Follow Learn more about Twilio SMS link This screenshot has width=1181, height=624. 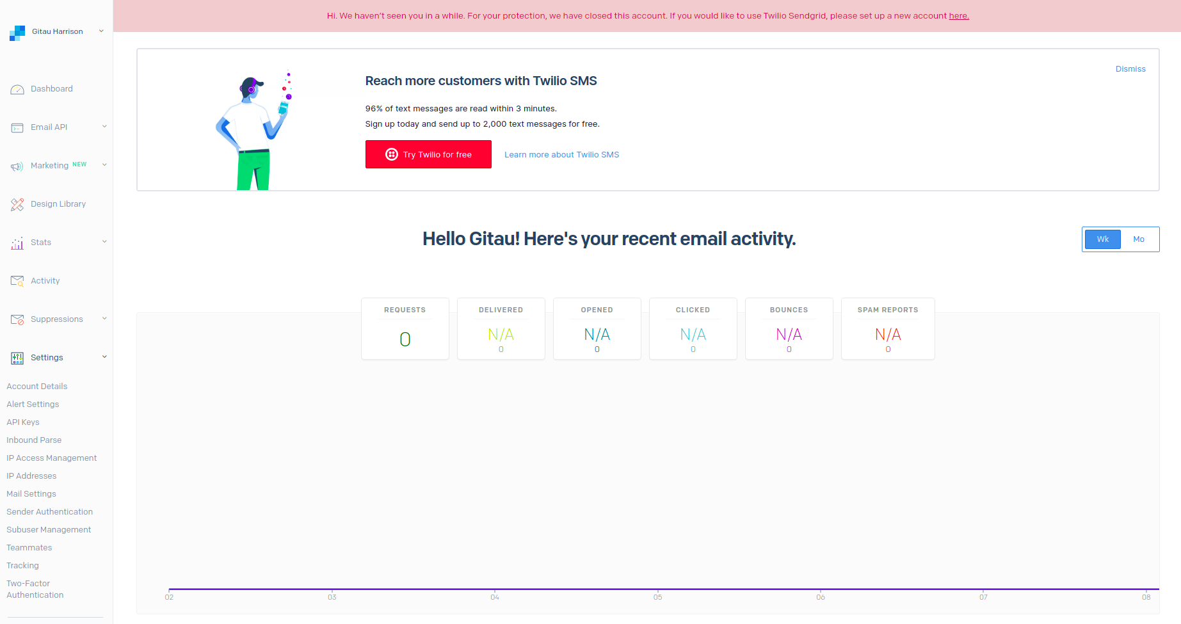coord(561,155)
